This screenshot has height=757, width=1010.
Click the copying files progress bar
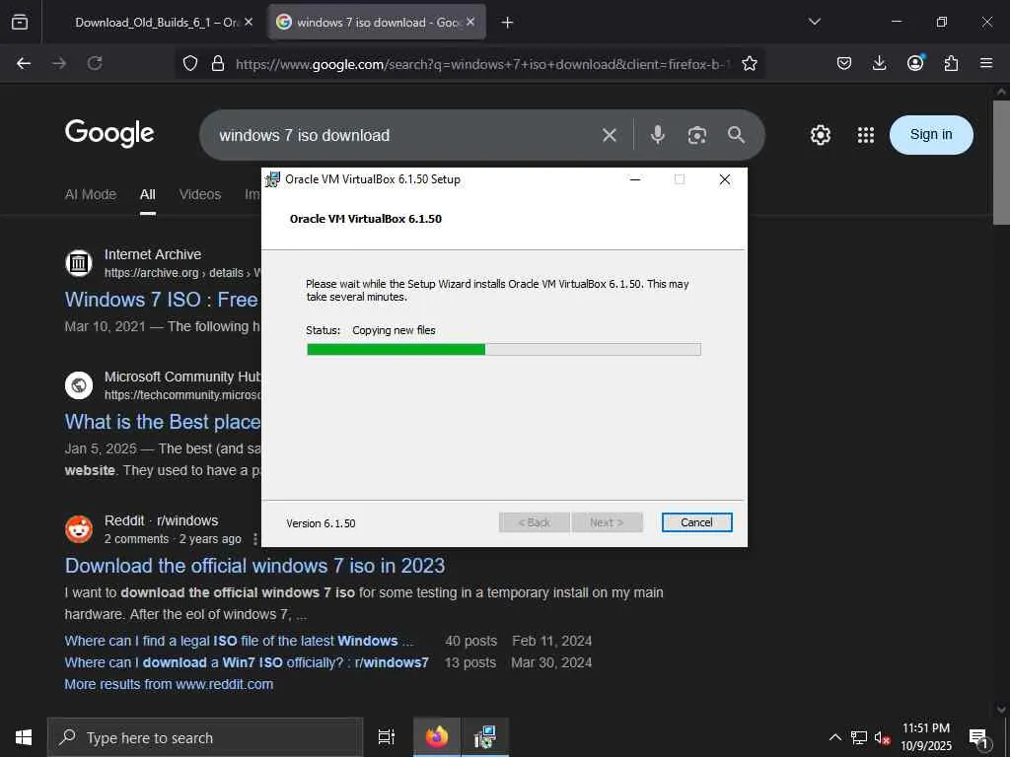tap(504, 350)
